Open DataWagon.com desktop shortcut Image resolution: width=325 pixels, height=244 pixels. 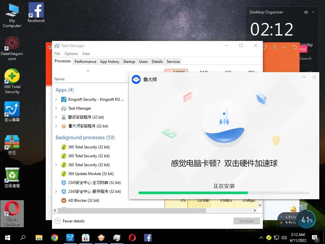click(12, 48)
